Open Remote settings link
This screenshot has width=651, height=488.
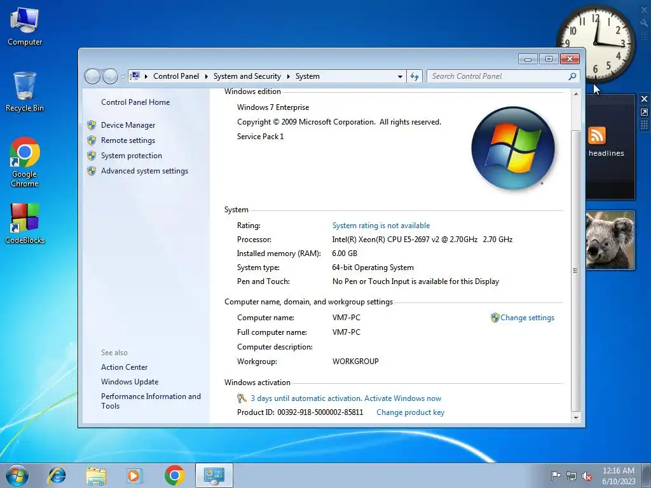(x=128, y=140)
